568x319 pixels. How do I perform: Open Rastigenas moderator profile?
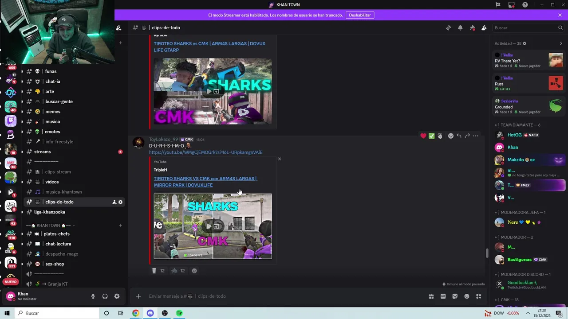pos(529,260)
